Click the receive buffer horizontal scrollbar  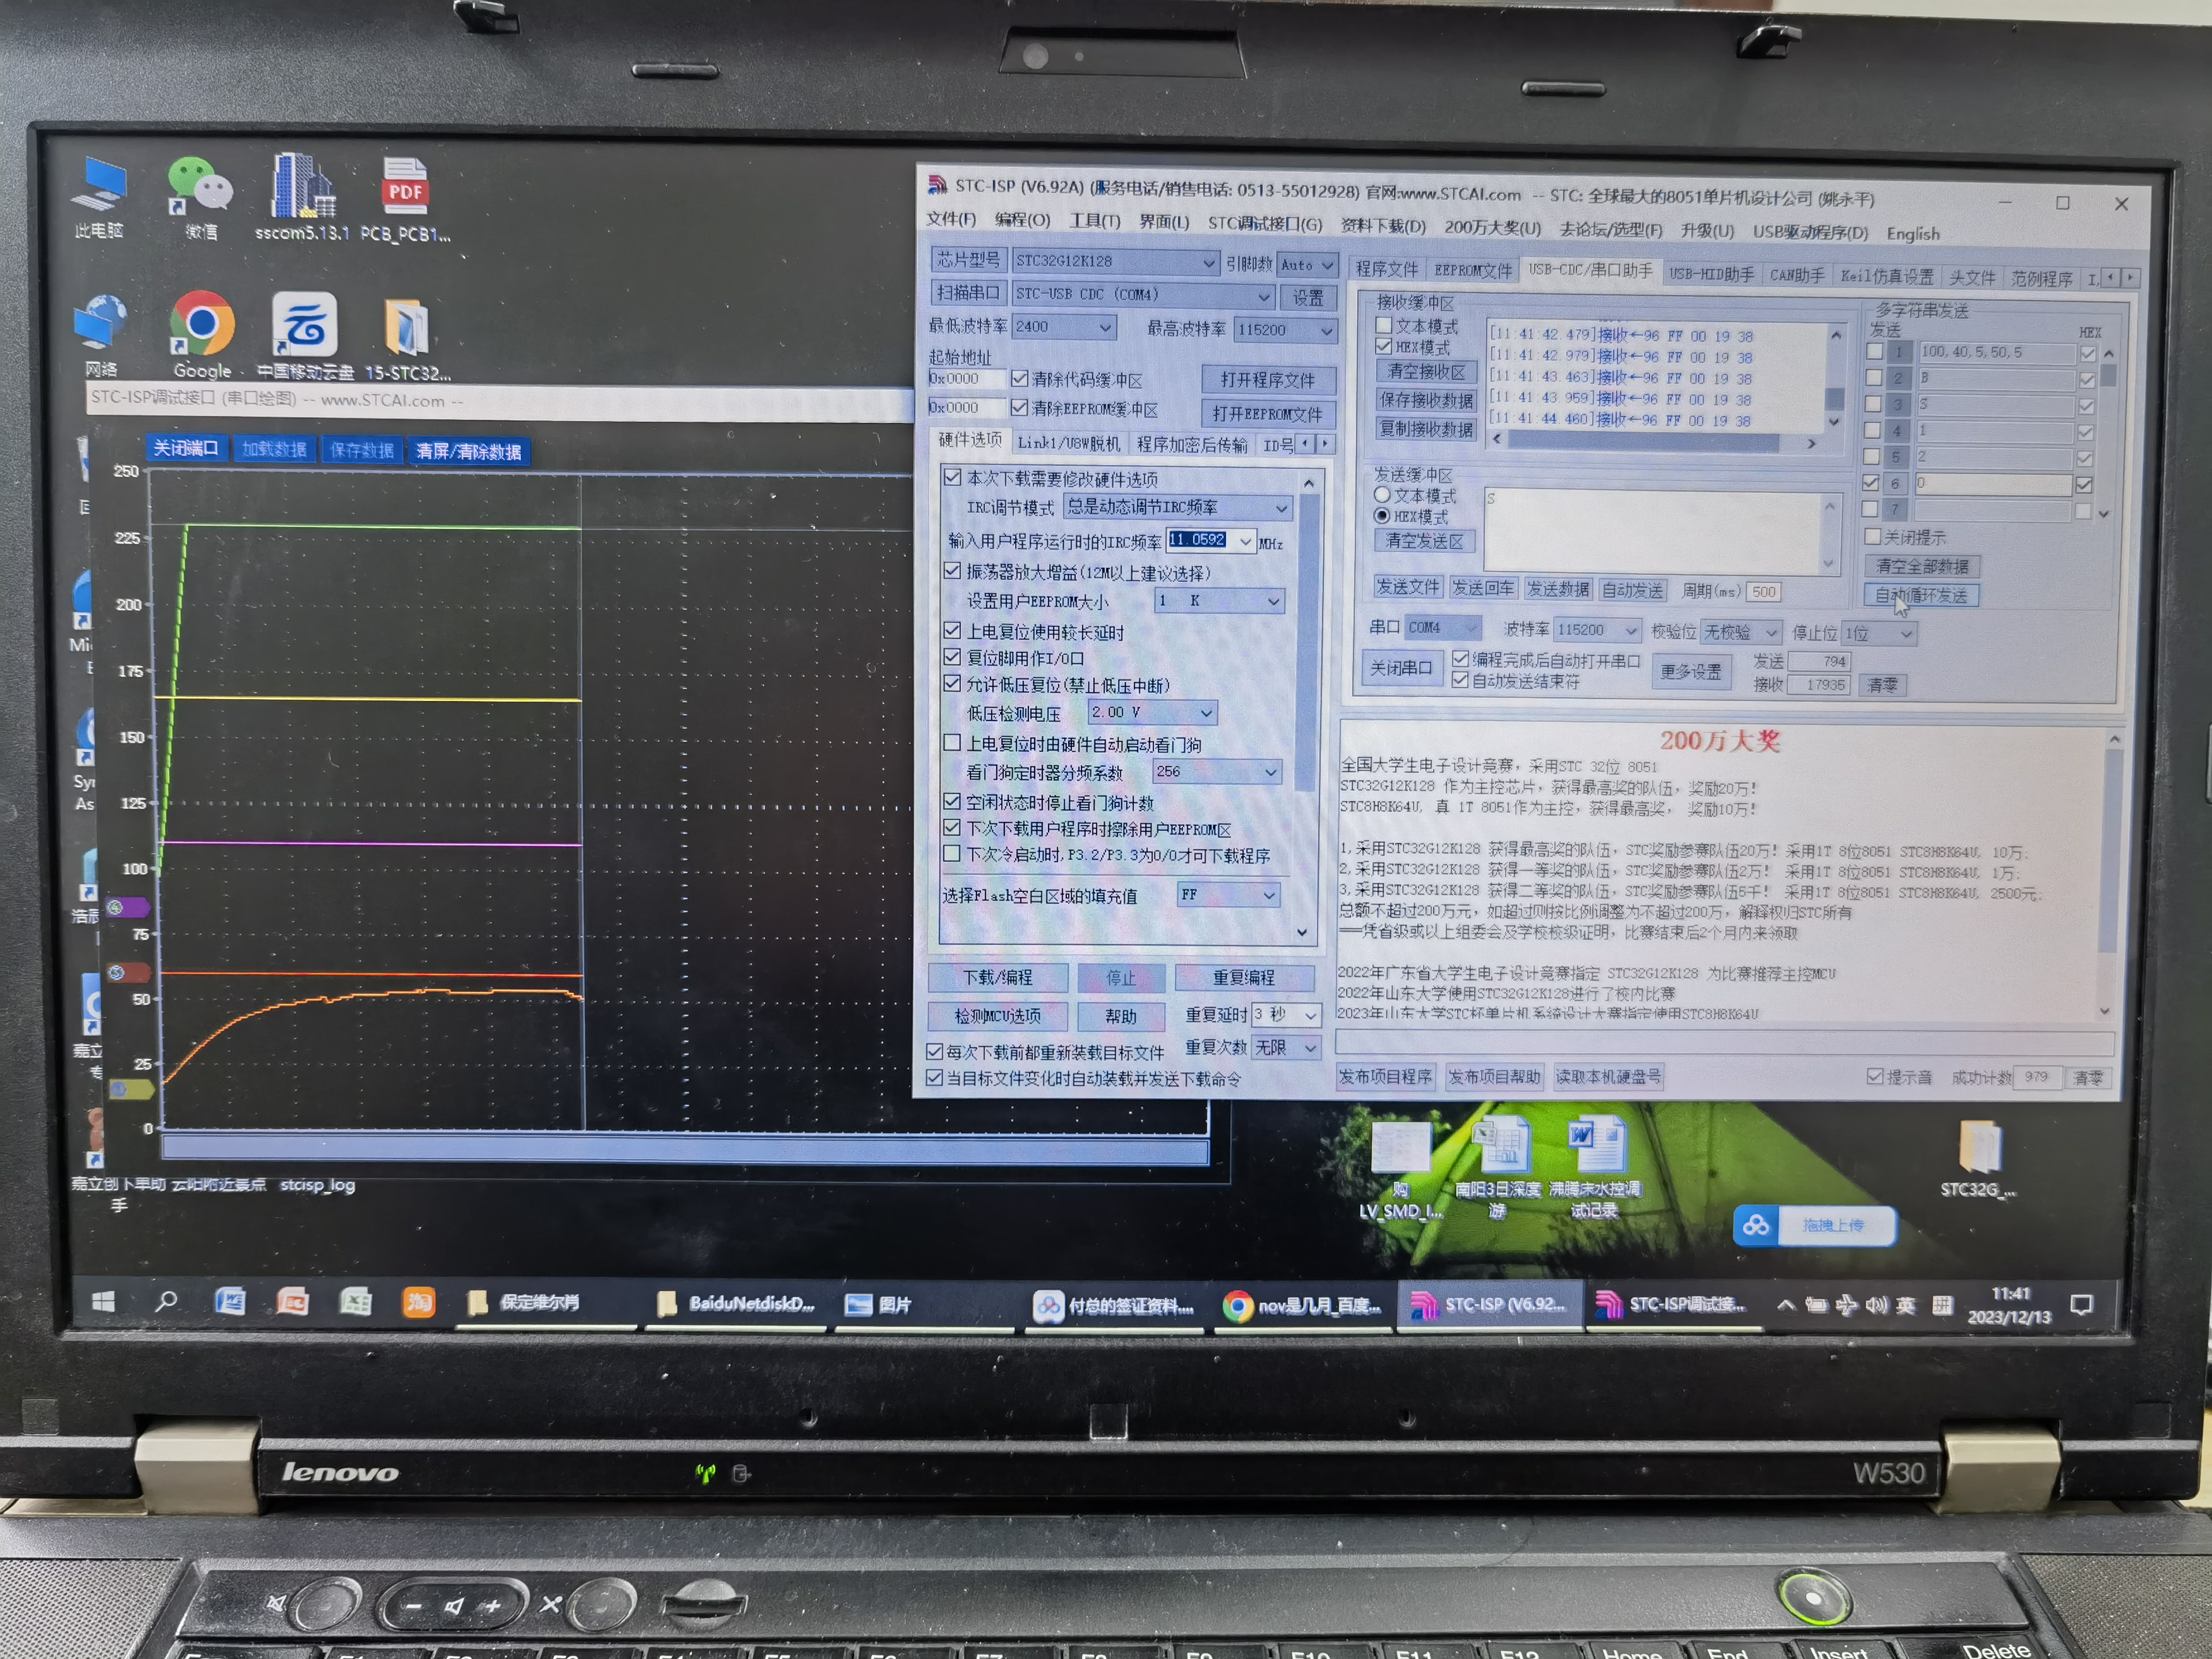[1653, 442]
